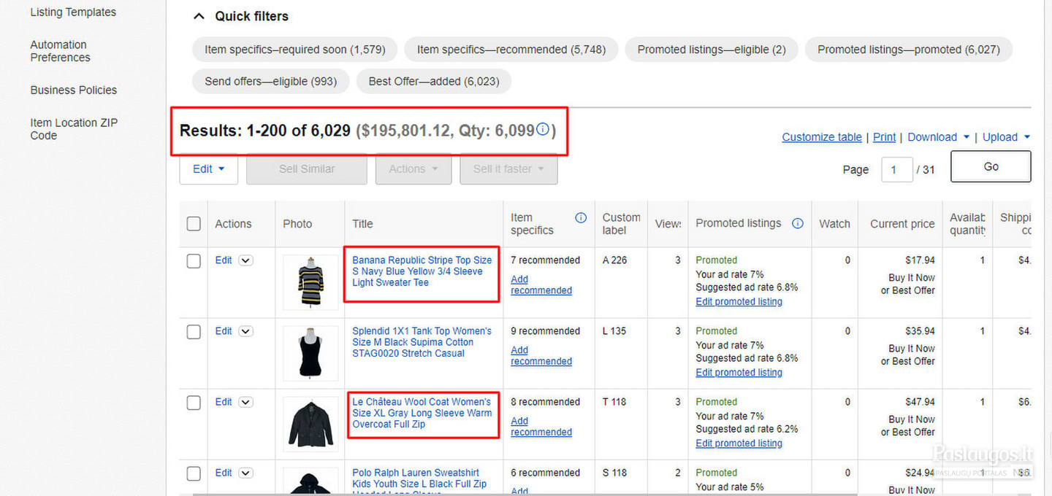Expand the Download menu arrow
The image size is (1052, 496).
click(x=967, y=137)
